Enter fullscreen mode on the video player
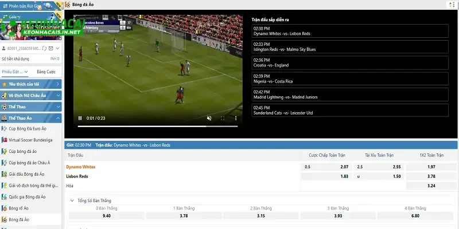Viewport: 459px width, 229px height. click(x=223, y=119)
